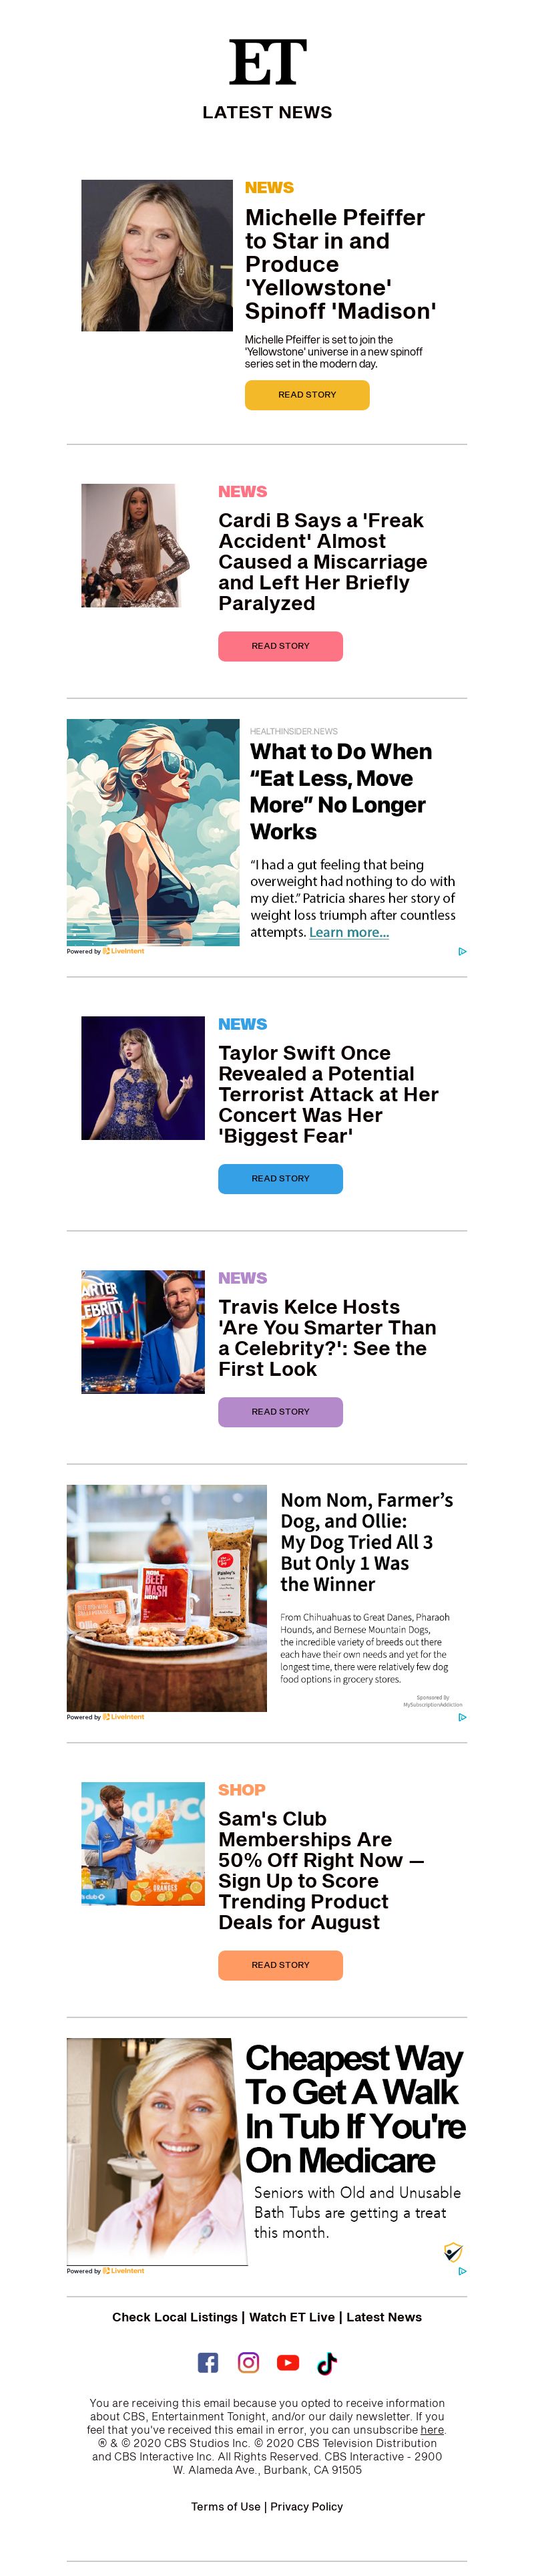
Task: Click the AdChoices icon on Medicare ad
Action: click(x=462, y=2271)
